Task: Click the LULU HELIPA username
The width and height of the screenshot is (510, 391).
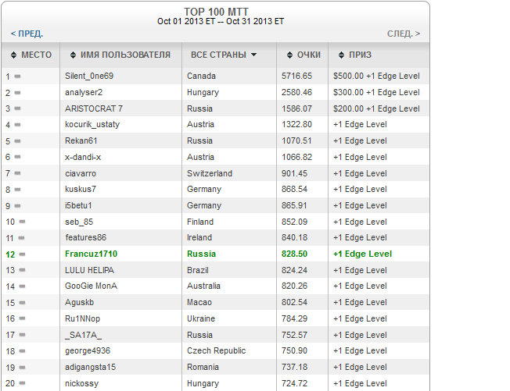Action: (x=89, y=270)
